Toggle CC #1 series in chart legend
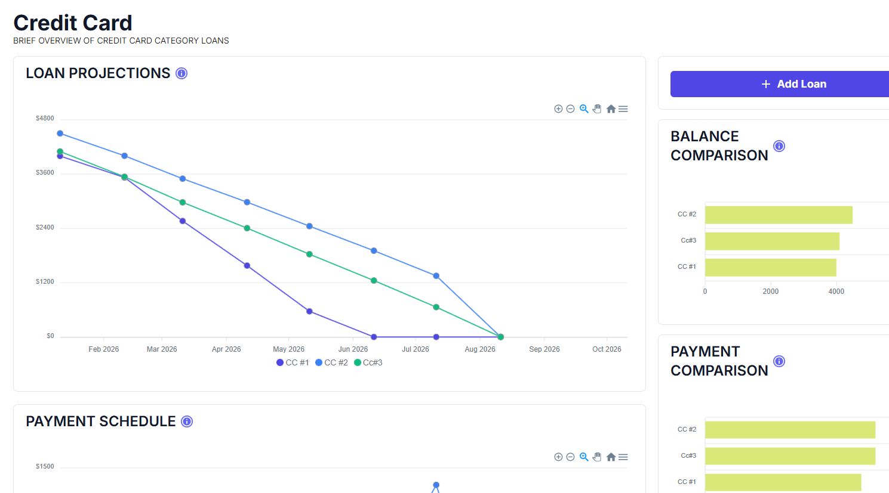889x493 pixels. point(293,362)
